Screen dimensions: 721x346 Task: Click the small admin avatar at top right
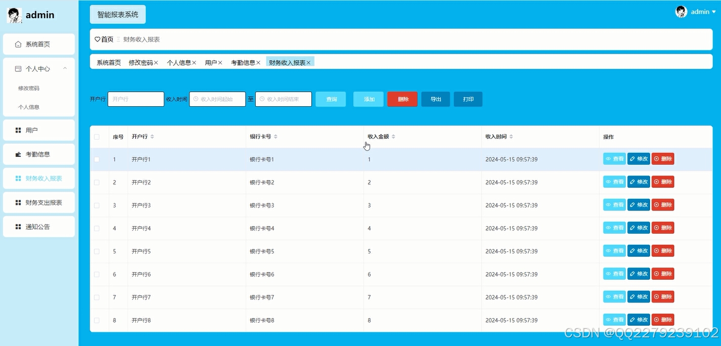coord(681,12)
